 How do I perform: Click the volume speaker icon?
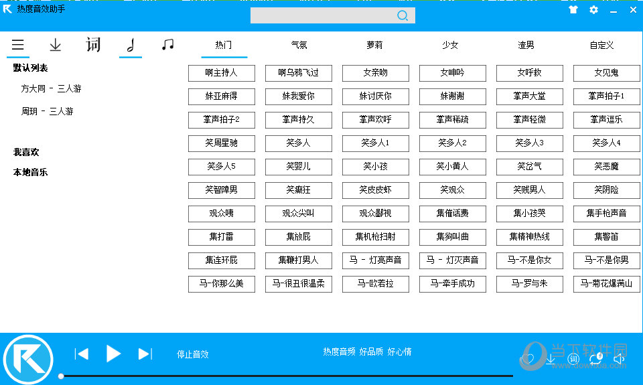[x=619, y=359]
